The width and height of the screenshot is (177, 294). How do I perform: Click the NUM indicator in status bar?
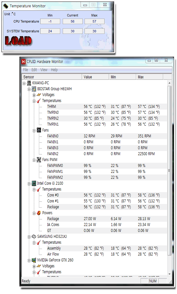[x=153, y=281]
